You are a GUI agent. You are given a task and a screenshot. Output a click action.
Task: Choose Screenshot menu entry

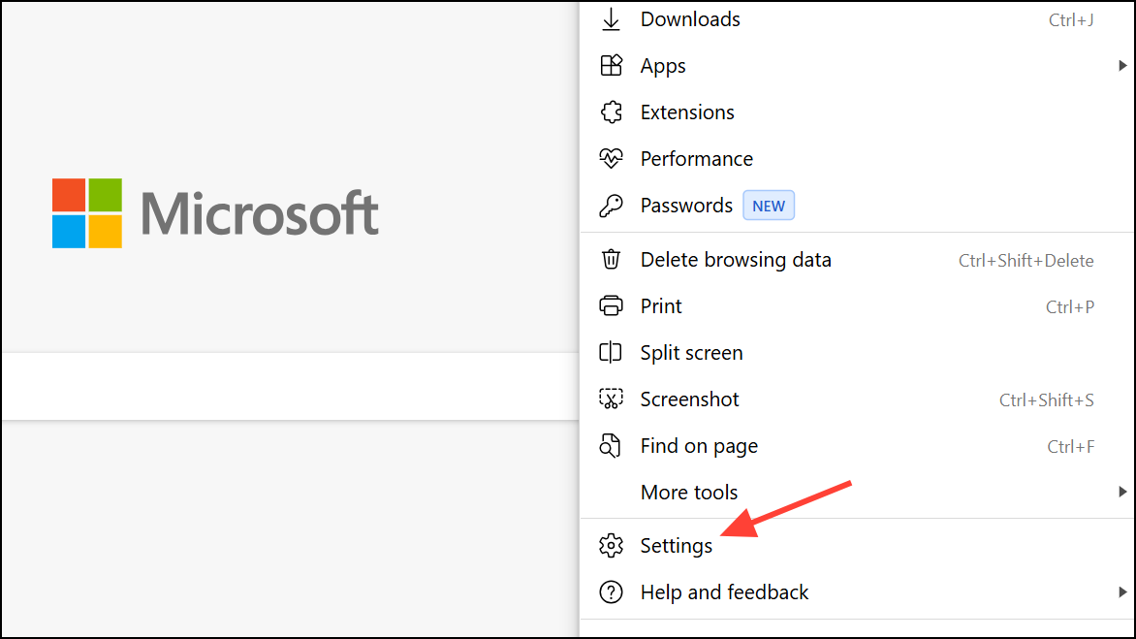point(857,399)
